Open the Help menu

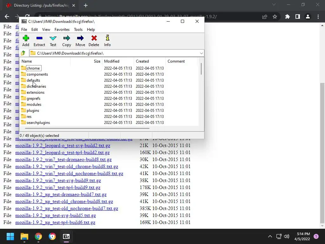[x=91, y=30]
